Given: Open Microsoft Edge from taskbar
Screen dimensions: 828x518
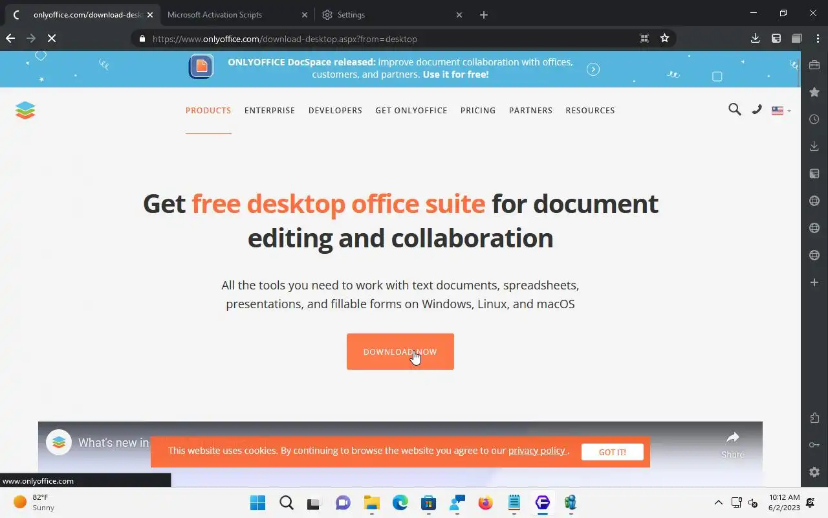Looking at the screenshot, I should coord(400,502).
